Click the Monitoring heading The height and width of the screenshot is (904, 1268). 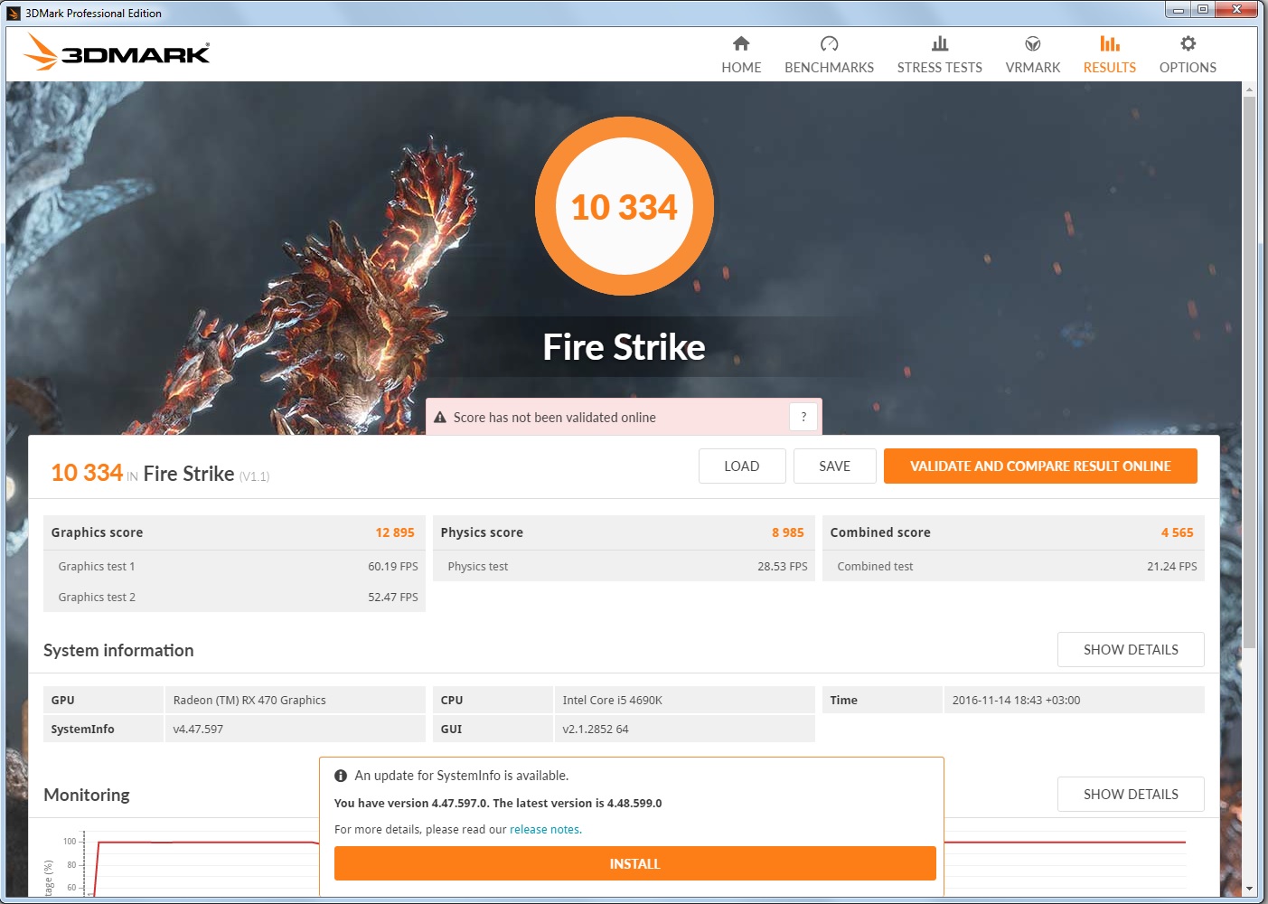(x=87, y=795)
